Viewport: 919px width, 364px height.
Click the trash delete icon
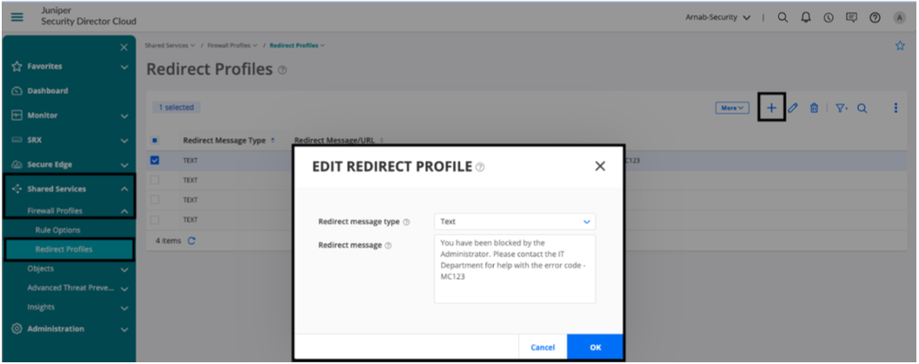814,108
